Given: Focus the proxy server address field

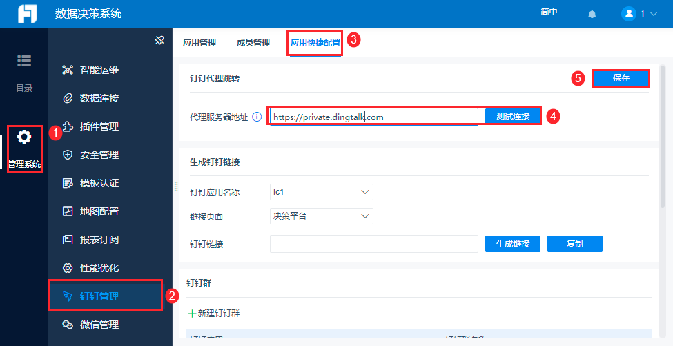Looking at the screenshot, I should click(374, 117).
